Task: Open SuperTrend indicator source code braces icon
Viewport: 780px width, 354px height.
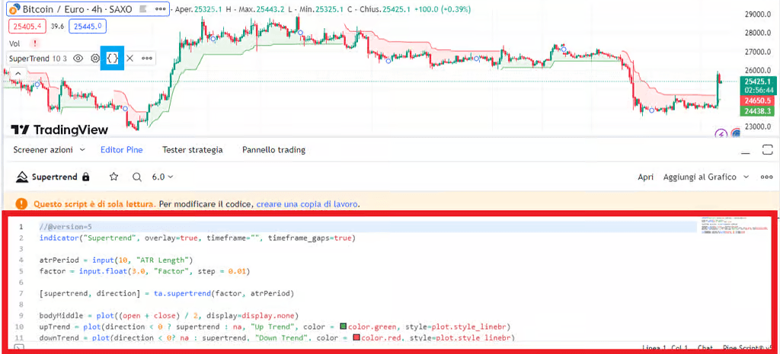Action: [x=113, y=58]
